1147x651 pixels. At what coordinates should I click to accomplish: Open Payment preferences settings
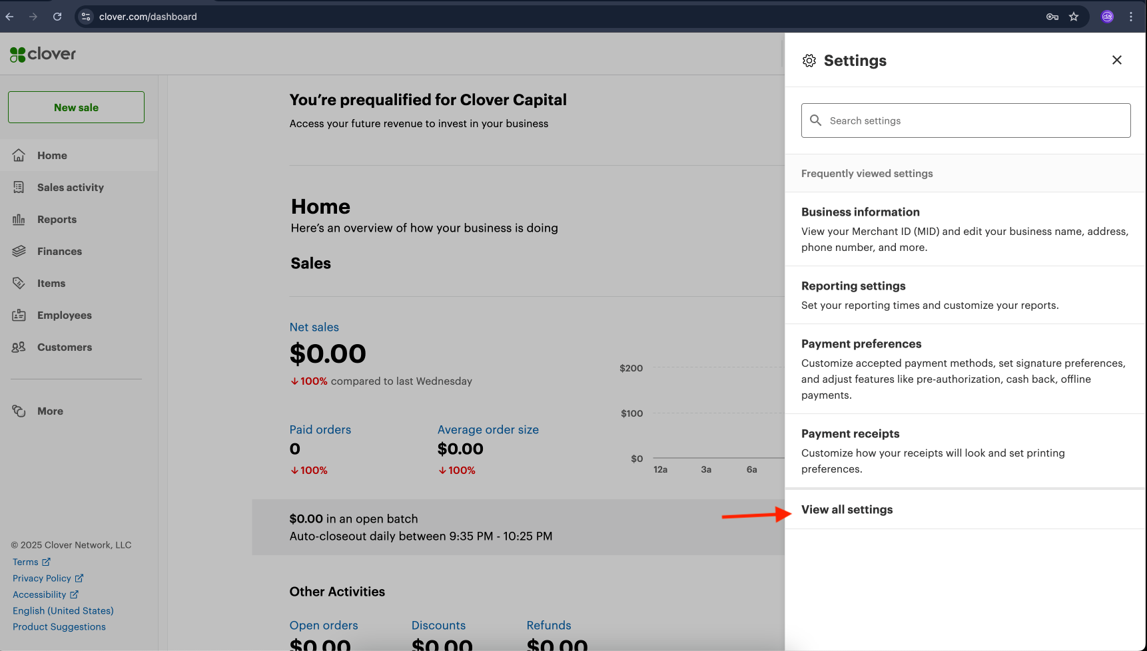(966, 369)
